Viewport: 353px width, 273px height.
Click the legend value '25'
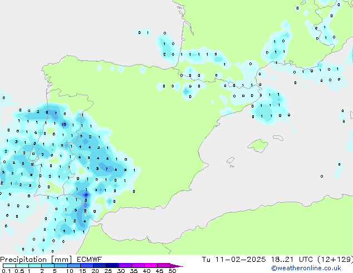[x=108, y=271]
